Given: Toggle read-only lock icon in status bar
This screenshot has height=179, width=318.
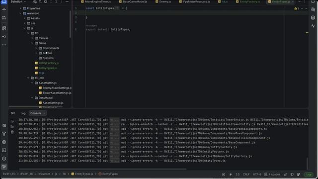Looking at the screenshot, I should [x=285, y=175].
